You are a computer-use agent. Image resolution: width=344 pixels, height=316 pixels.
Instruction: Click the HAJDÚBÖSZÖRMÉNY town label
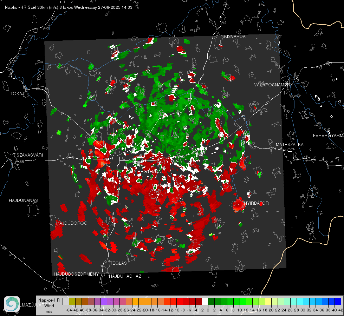point(76,274)
